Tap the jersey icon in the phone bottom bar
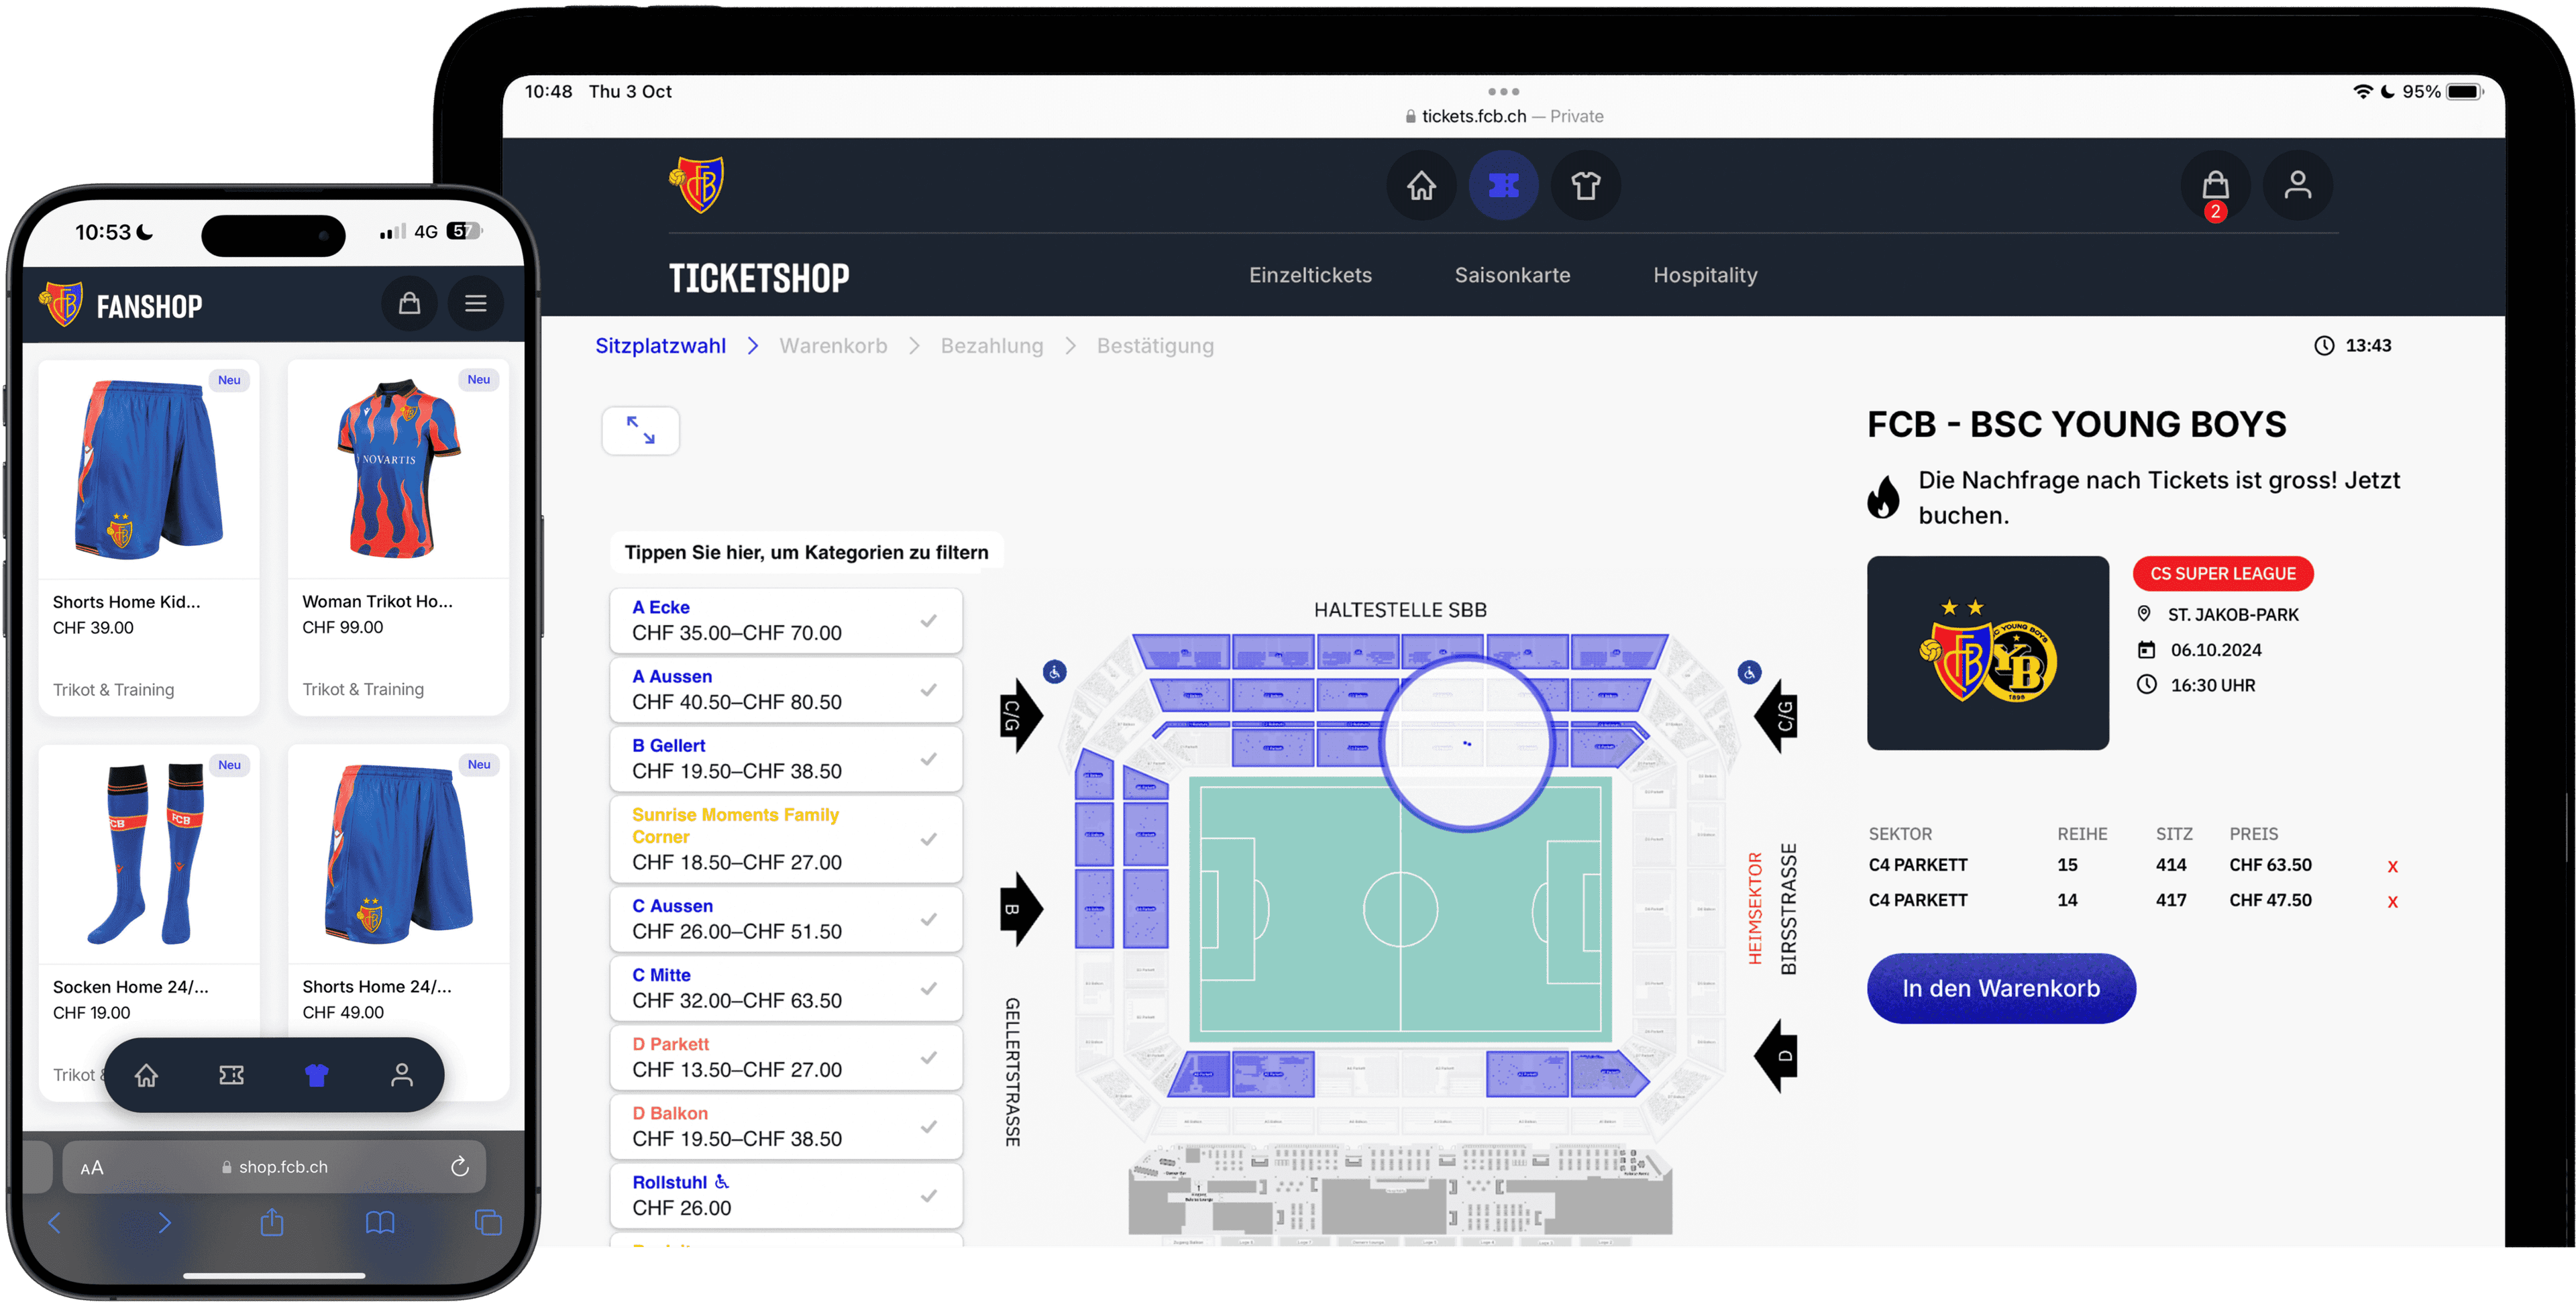2576x1302 pixels. (x=316, y=1075)
